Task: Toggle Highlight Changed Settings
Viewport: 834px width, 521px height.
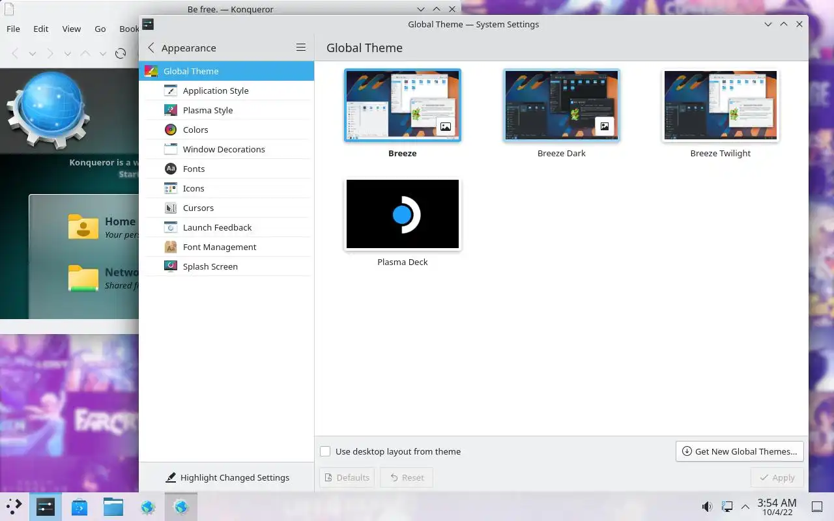Action: tap(227, 477)
